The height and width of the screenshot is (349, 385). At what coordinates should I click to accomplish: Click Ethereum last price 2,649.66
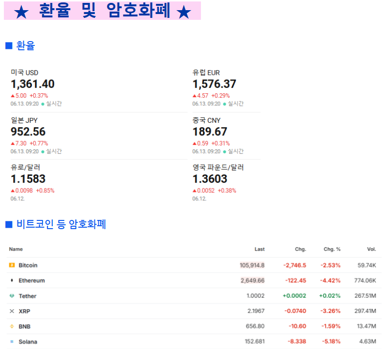coord(253,280)
